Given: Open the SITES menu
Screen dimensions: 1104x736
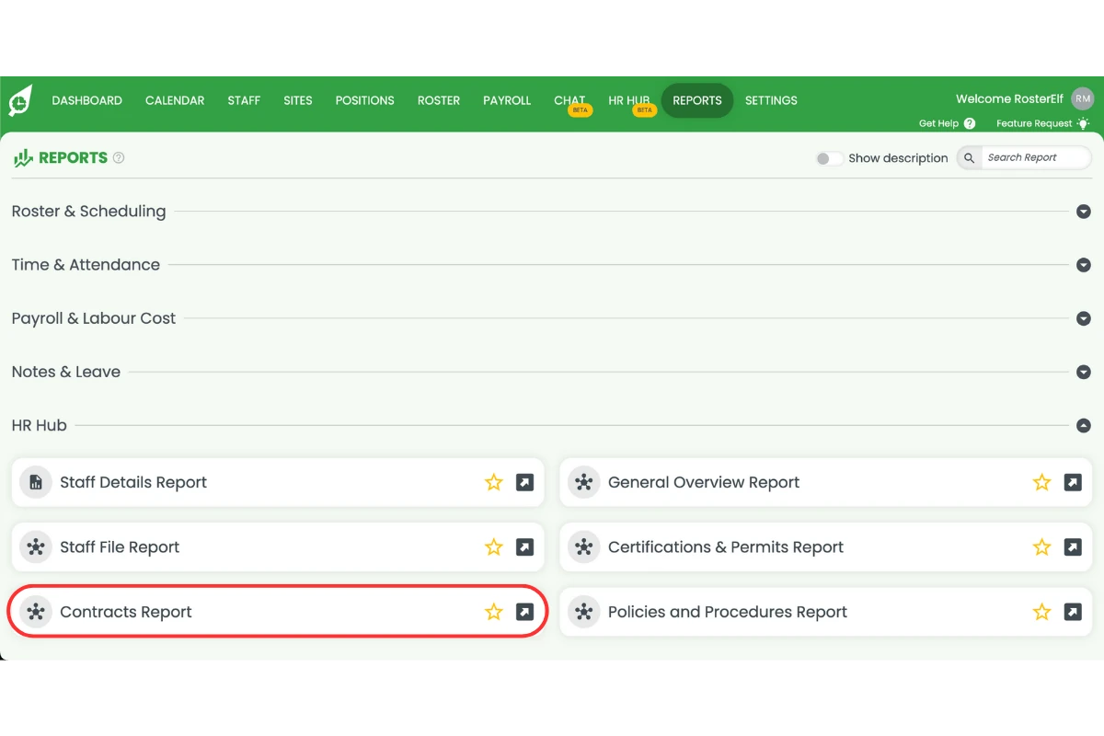Looking at the screenshot, I should point(298,100).
